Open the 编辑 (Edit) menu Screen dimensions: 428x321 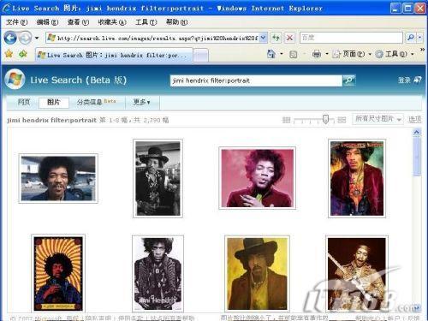tap(47, 22)
